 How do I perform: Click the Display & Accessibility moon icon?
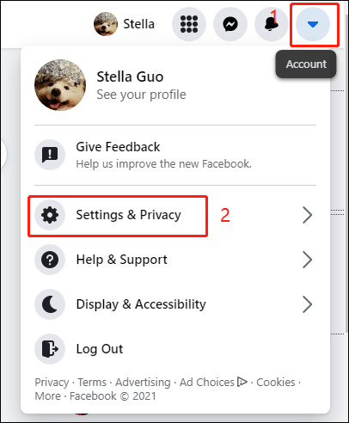pos(50,304)
